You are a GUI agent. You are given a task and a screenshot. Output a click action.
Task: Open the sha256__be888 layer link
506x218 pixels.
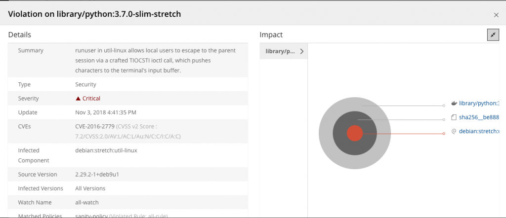[479, 118]
